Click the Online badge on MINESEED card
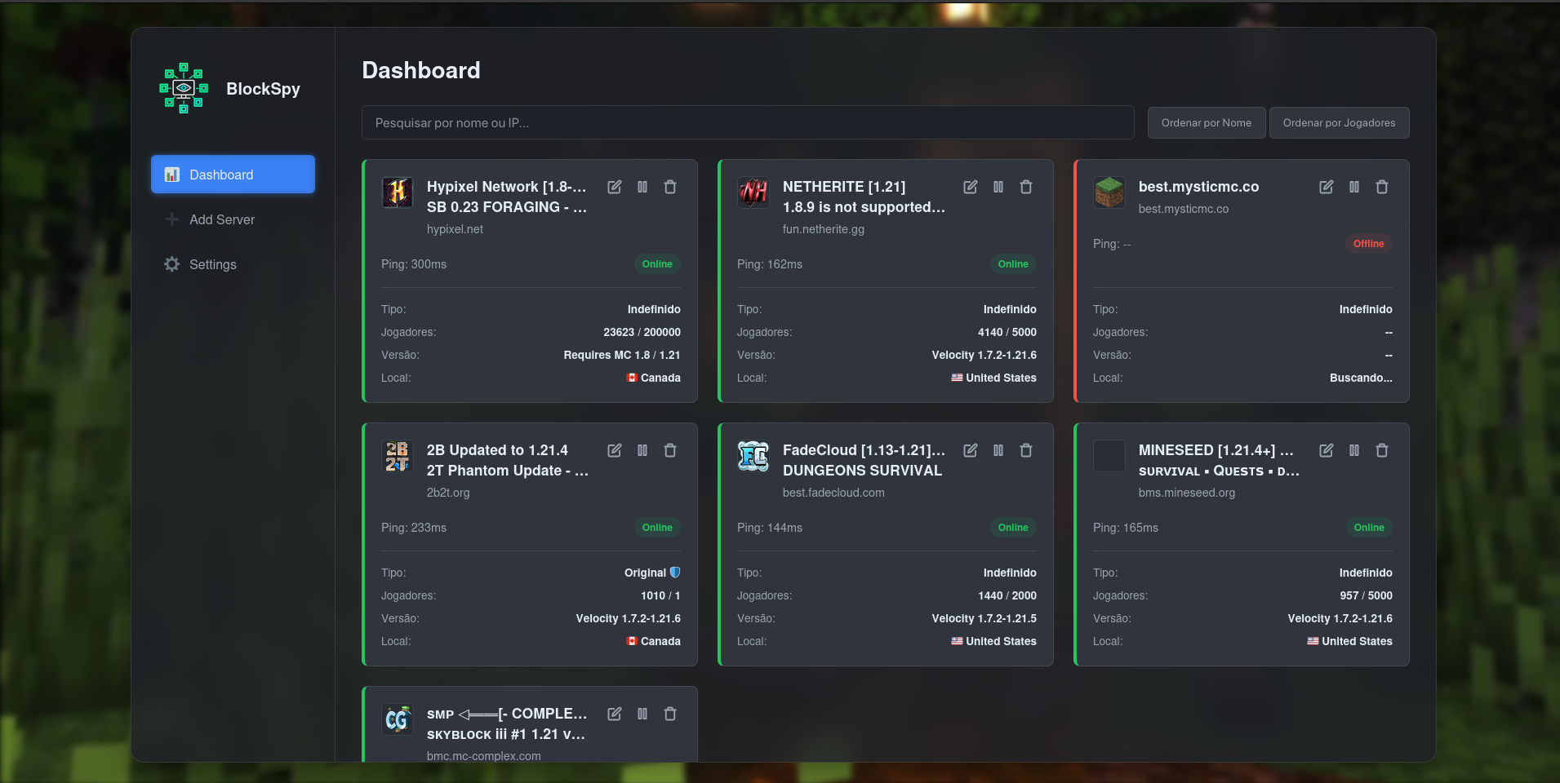This screenshot has width=1560, height=783. point(1369,528)
